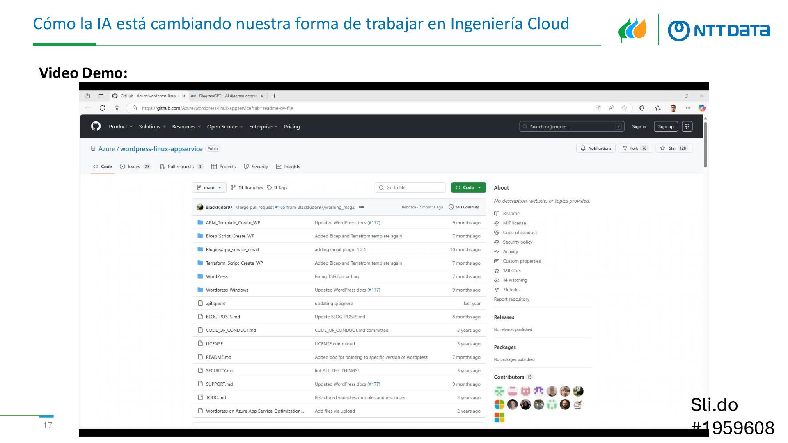Switch to DiagramGPT AI diagram tab

click(x=227, y=96)
